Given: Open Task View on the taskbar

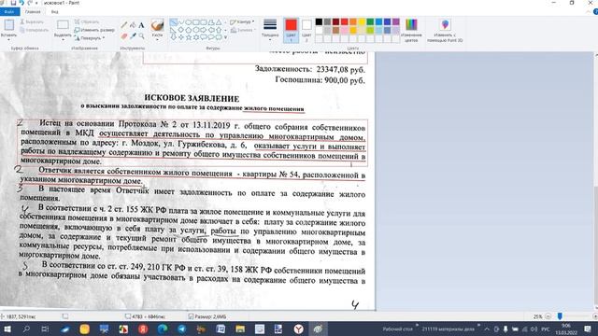Looking at the screenshot, I should pos(45,329).
